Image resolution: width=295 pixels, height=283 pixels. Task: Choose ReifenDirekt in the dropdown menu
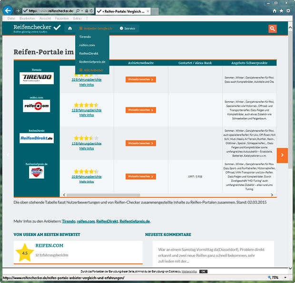tap(88, 53)
